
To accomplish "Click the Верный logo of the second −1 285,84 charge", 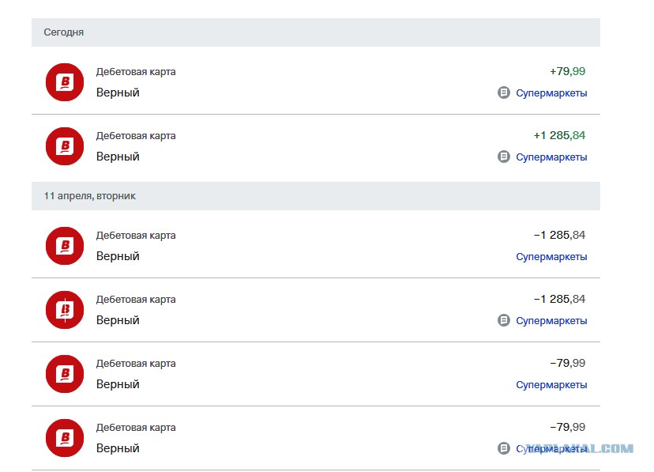I will 65,310.
